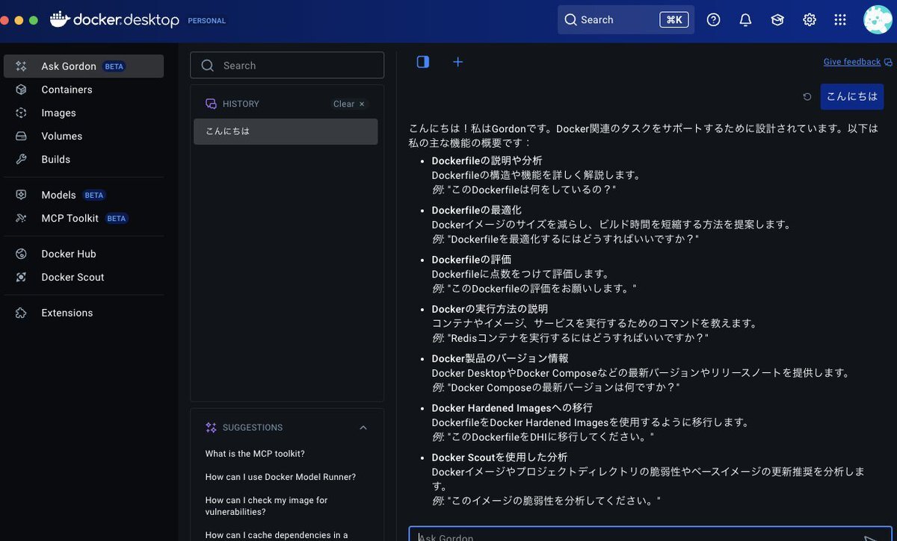
Task: Click the Dockerfileの評価 heading
Action: pos(472,260)
